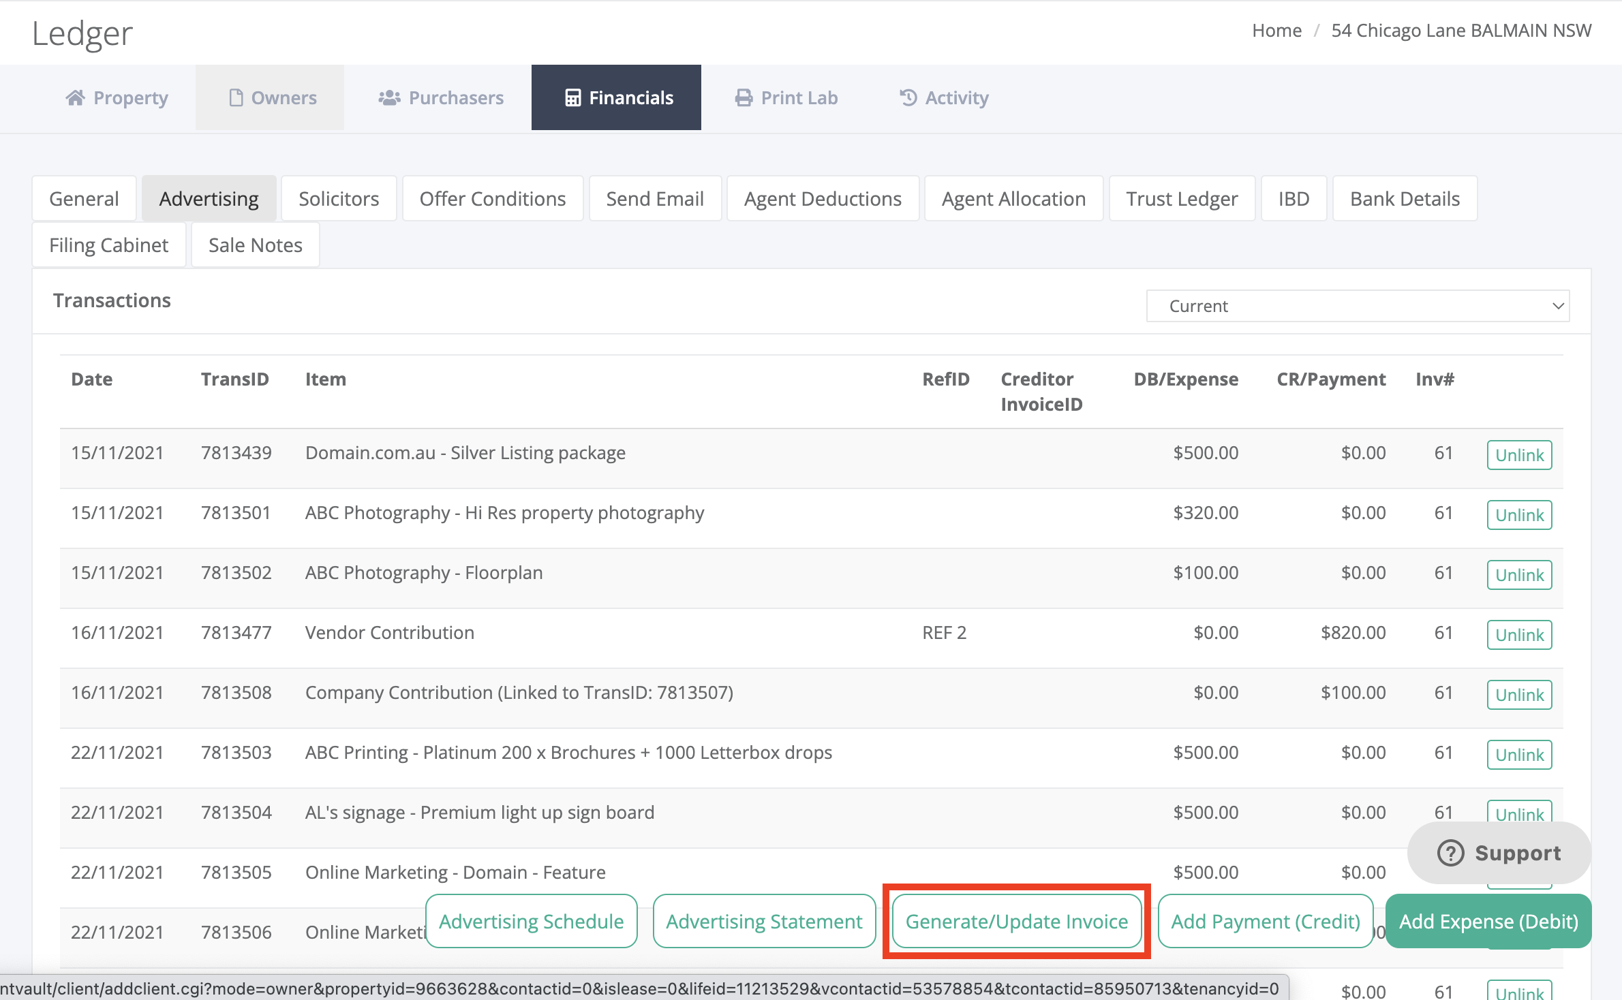Unlink the Hi Res property photography transaction
The height and width of the screenshot is (1000, 1622).
click(x=1519, y=515)
